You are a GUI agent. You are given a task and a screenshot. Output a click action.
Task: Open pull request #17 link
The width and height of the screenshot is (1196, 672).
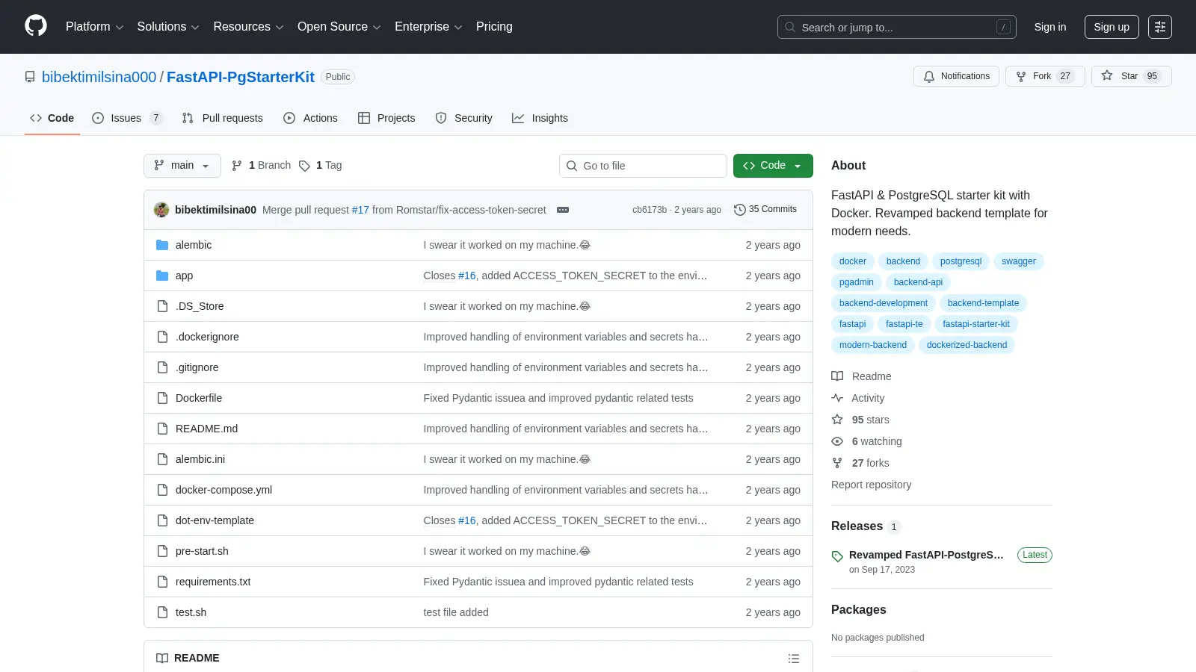pos(360,210)
